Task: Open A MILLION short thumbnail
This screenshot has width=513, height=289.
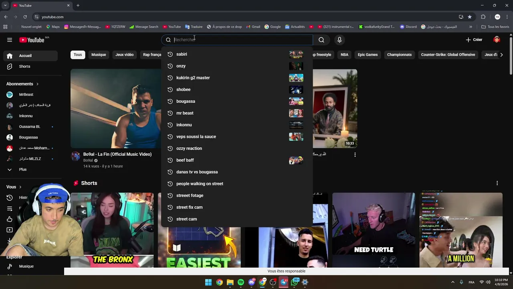Action: pos(461,230)
